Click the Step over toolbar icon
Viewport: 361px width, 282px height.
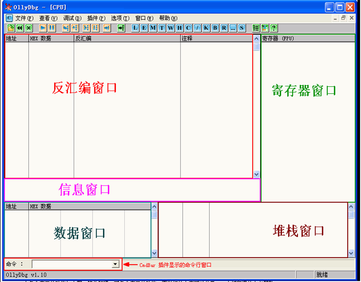75,28
